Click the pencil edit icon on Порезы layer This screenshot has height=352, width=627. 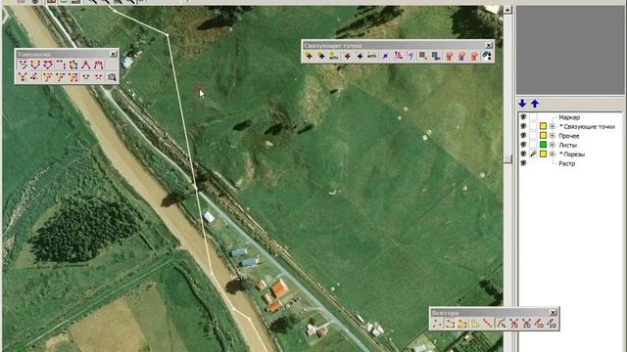(533, 154)
